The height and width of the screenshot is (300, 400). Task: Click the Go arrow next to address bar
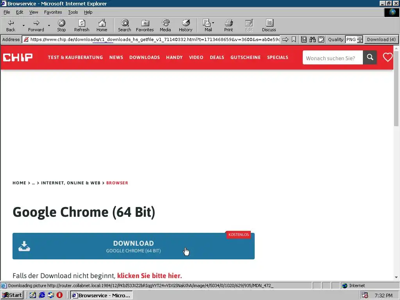(285, 39)
